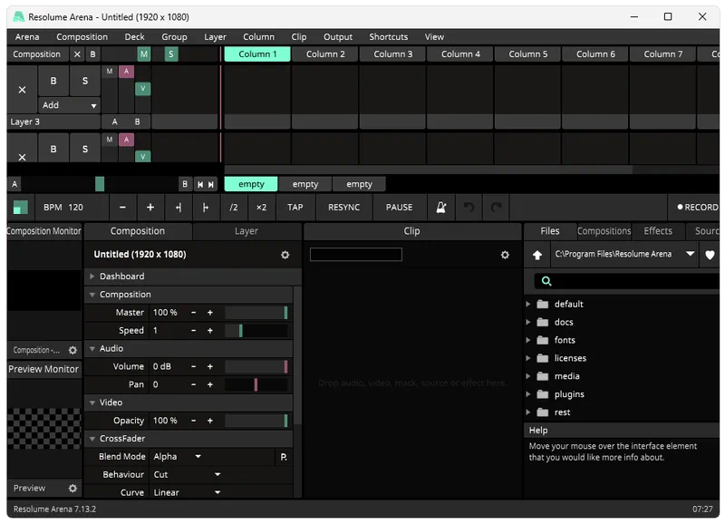
Task: Nudge BPM backward icon
Action: pyautogui.click(x=179, y=208)
